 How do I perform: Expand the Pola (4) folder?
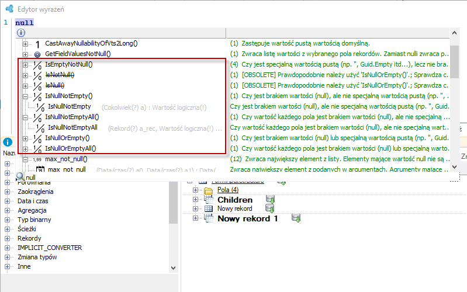195,190
